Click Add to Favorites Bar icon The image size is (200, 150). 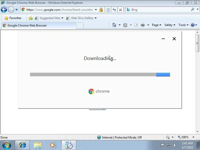[30, 18]
